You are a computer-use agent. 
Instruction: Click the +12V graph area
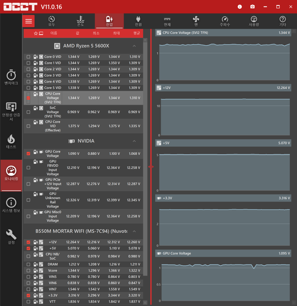click(x=225, y=117)
